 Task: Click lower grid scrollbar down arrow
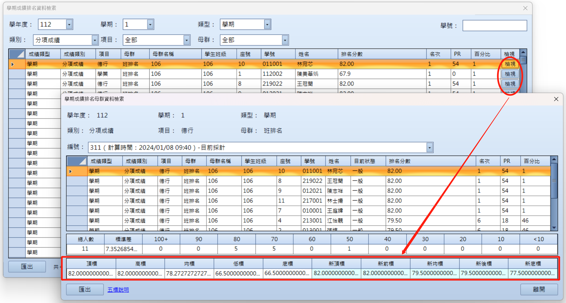[x=554, y=228]
